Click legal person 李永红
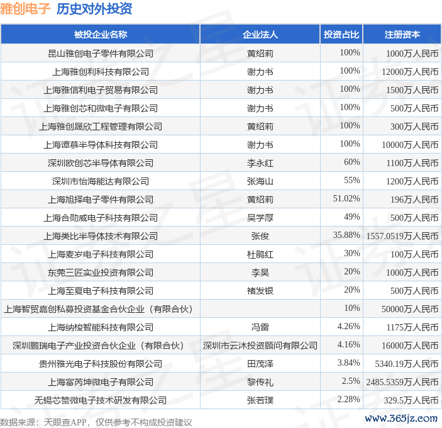The image size is (442, 428). point(260,163)
